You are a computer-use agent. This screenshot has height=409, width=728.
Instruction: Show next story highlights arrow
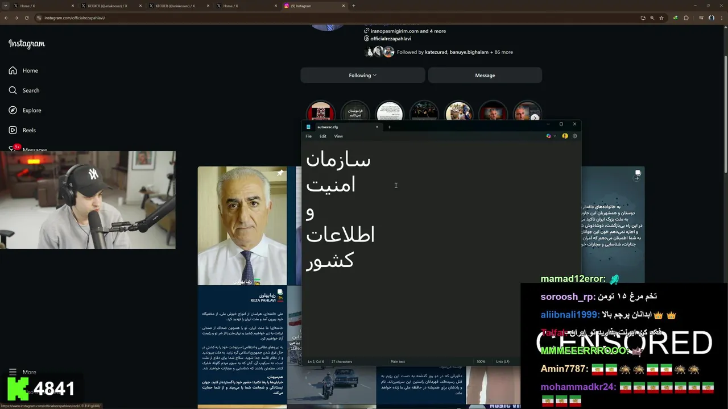point(535,118)
